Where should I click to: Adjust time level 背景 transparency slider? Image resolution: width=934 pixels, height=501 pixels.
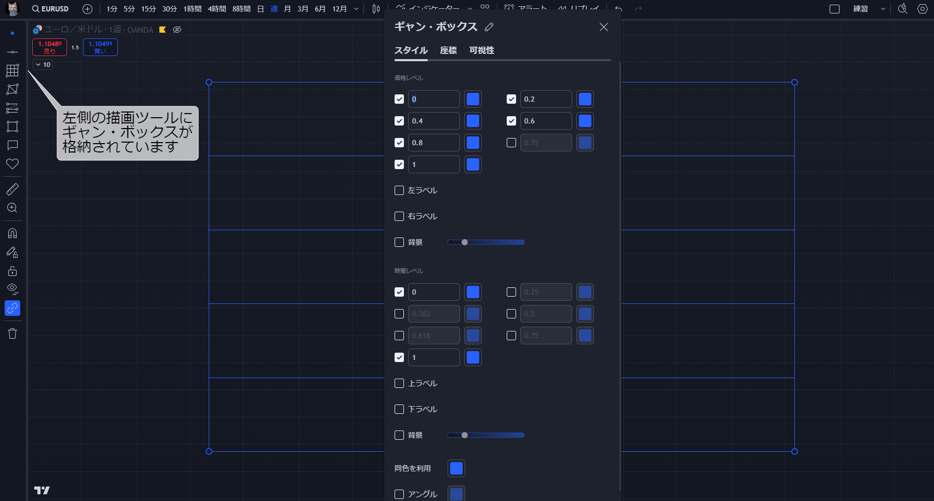[x=486, y=435]
